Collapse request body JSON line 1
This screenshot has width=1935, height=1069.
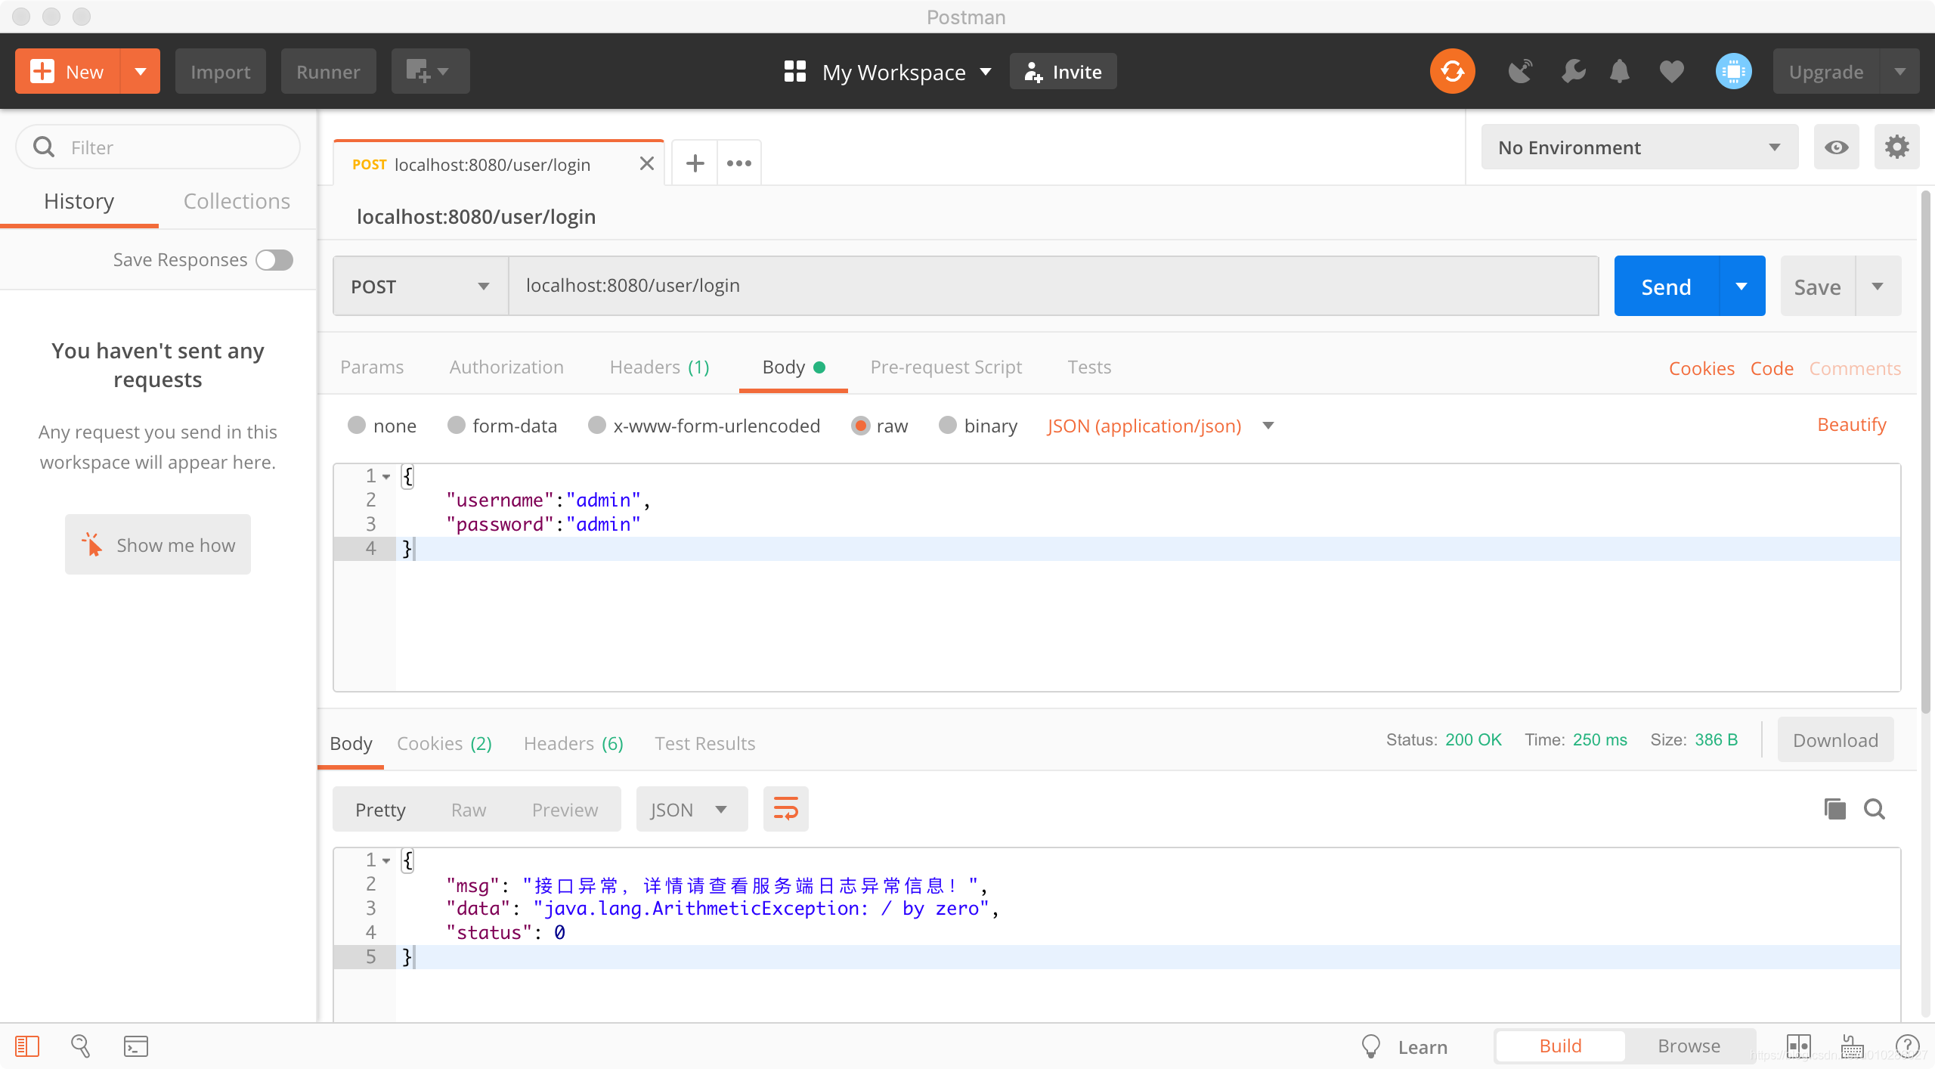pyautogui.click(x=386, y=476)
